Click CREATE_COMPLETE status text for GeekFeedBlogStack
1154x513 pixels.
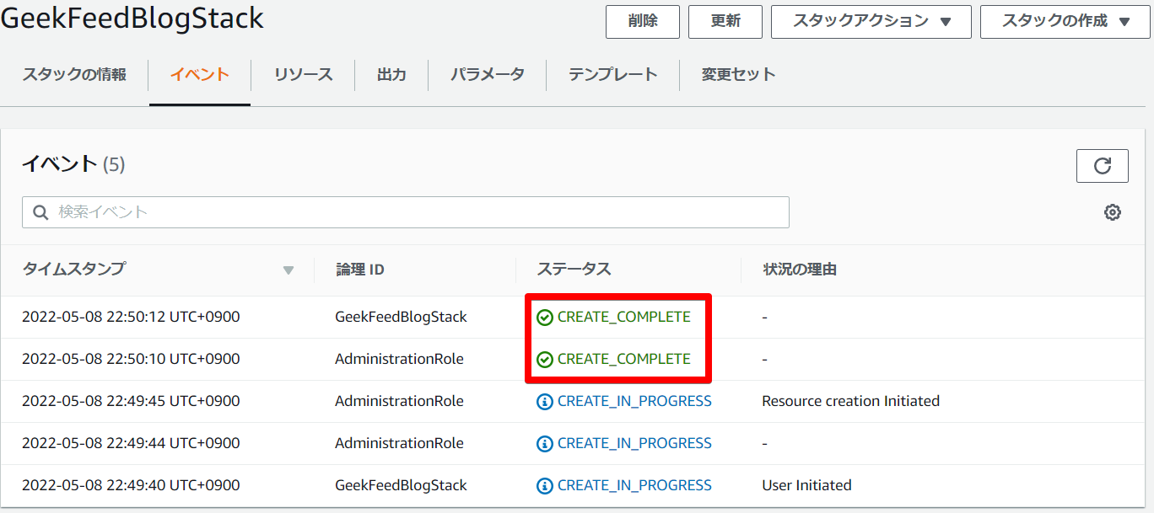click(x=624, y=318)
